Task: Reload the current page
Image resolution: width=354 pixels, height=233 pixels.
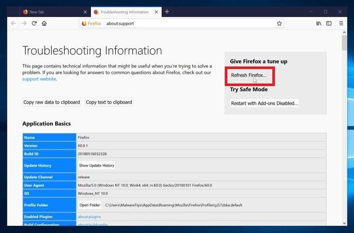Action: point(34,23)
